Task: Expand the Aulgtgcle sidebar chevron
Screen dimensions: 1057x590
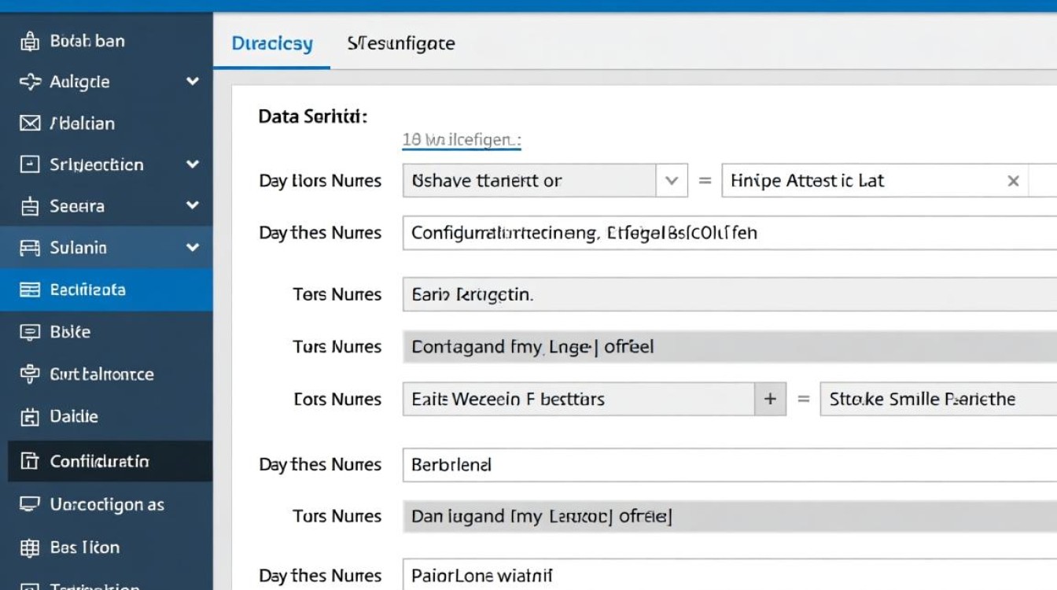Action: [192, 82]
